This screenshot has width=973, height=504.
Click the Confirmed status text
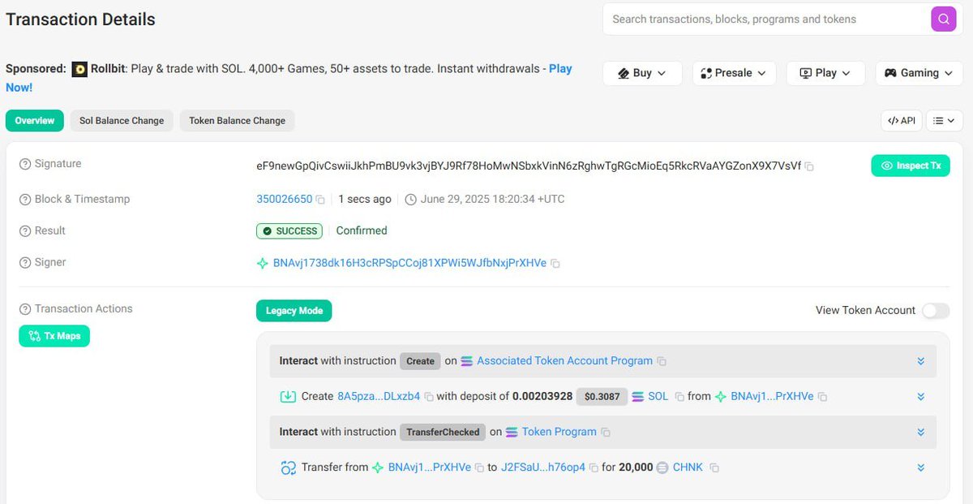(362, 231)
